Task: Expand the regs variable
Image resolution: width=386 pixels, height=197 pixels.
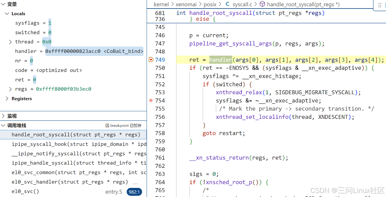Action: [x=10, y=89]
